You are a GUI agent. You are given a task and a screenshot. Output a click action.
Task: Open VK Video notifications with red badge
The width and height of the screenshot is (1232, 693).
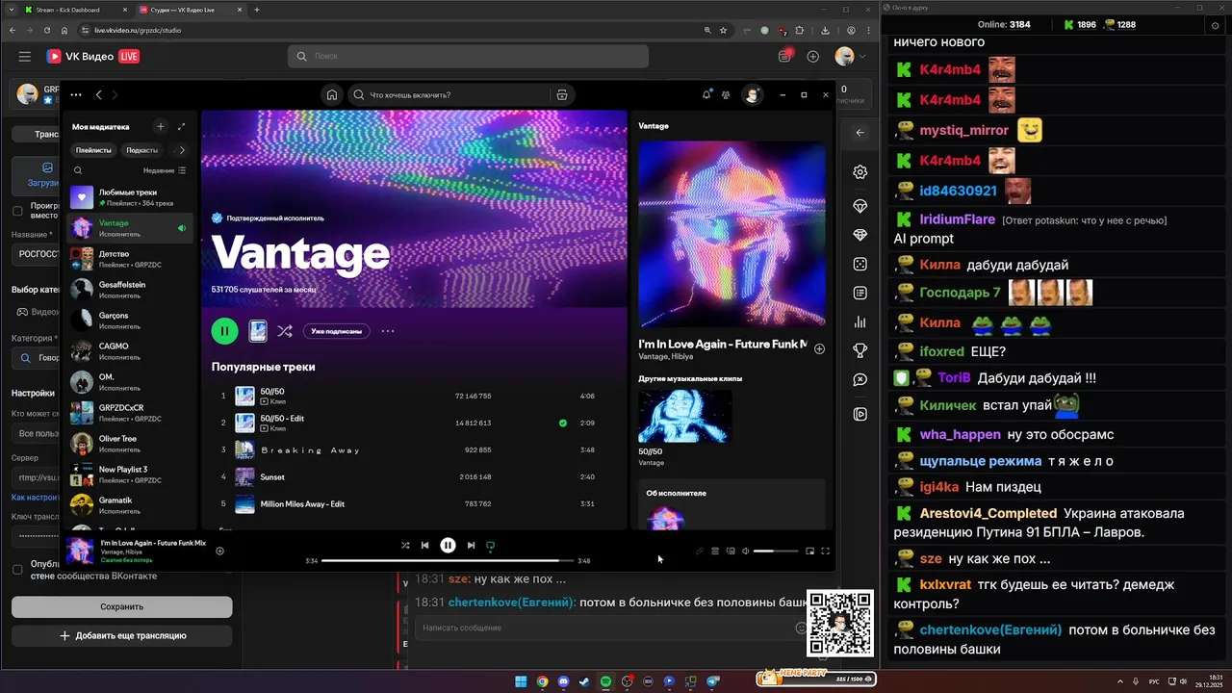[785, 56]
